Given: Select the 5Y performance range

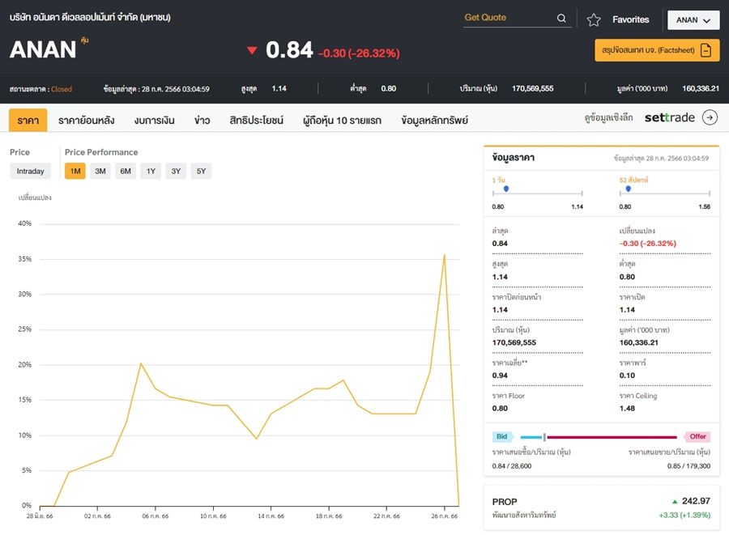Looking at the screenshot, I should coord(201,171).
